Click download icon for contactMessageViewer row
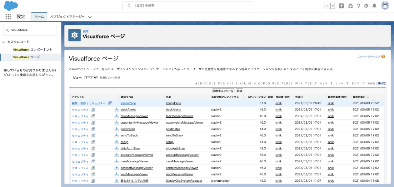This screenshot has width=394, height=187. (117, 168)
